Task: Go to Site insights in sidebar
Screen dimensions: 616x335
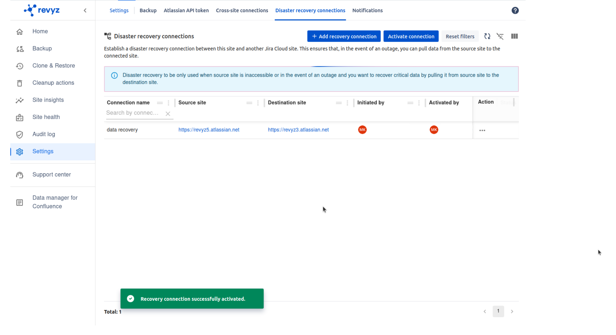Action: click(x=48, y=100)
